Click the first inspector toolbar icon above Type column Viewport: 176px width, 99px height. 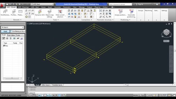click(4, 38)
